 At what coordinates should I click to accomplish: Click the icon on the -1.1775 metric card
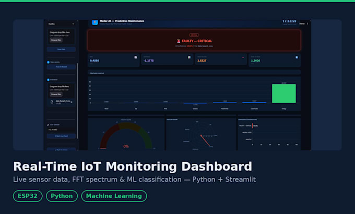tap(190, 58)
